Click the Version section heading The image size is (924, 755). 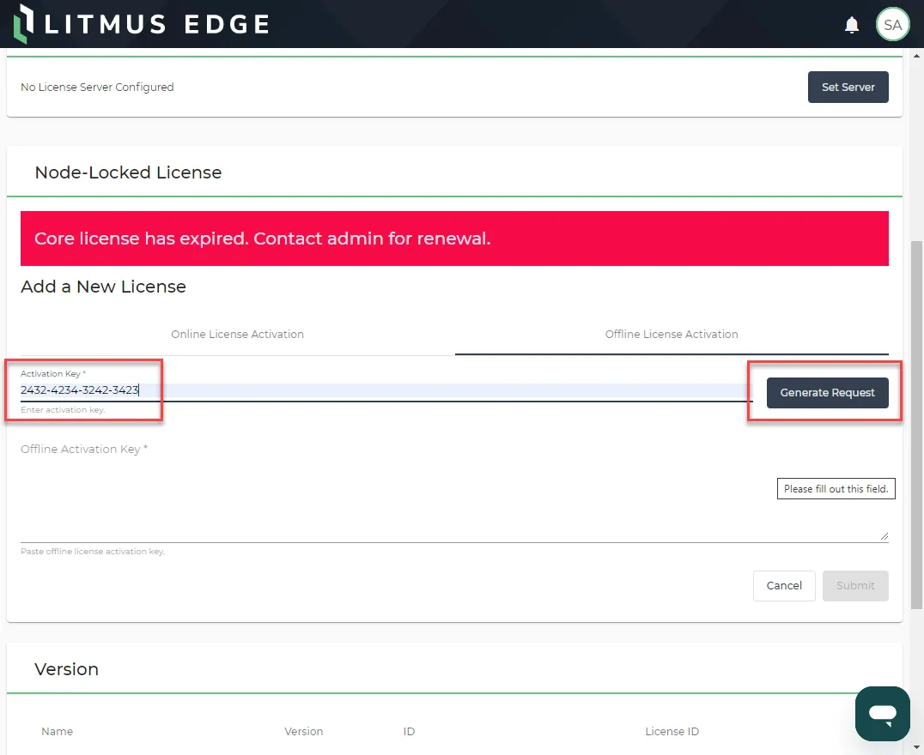(66, 669)
